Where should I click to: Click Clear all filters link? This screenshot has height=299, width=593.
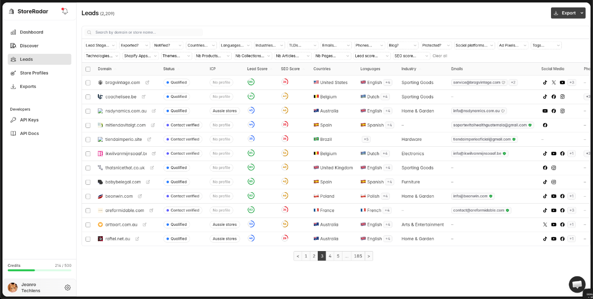tap(440, 56)
